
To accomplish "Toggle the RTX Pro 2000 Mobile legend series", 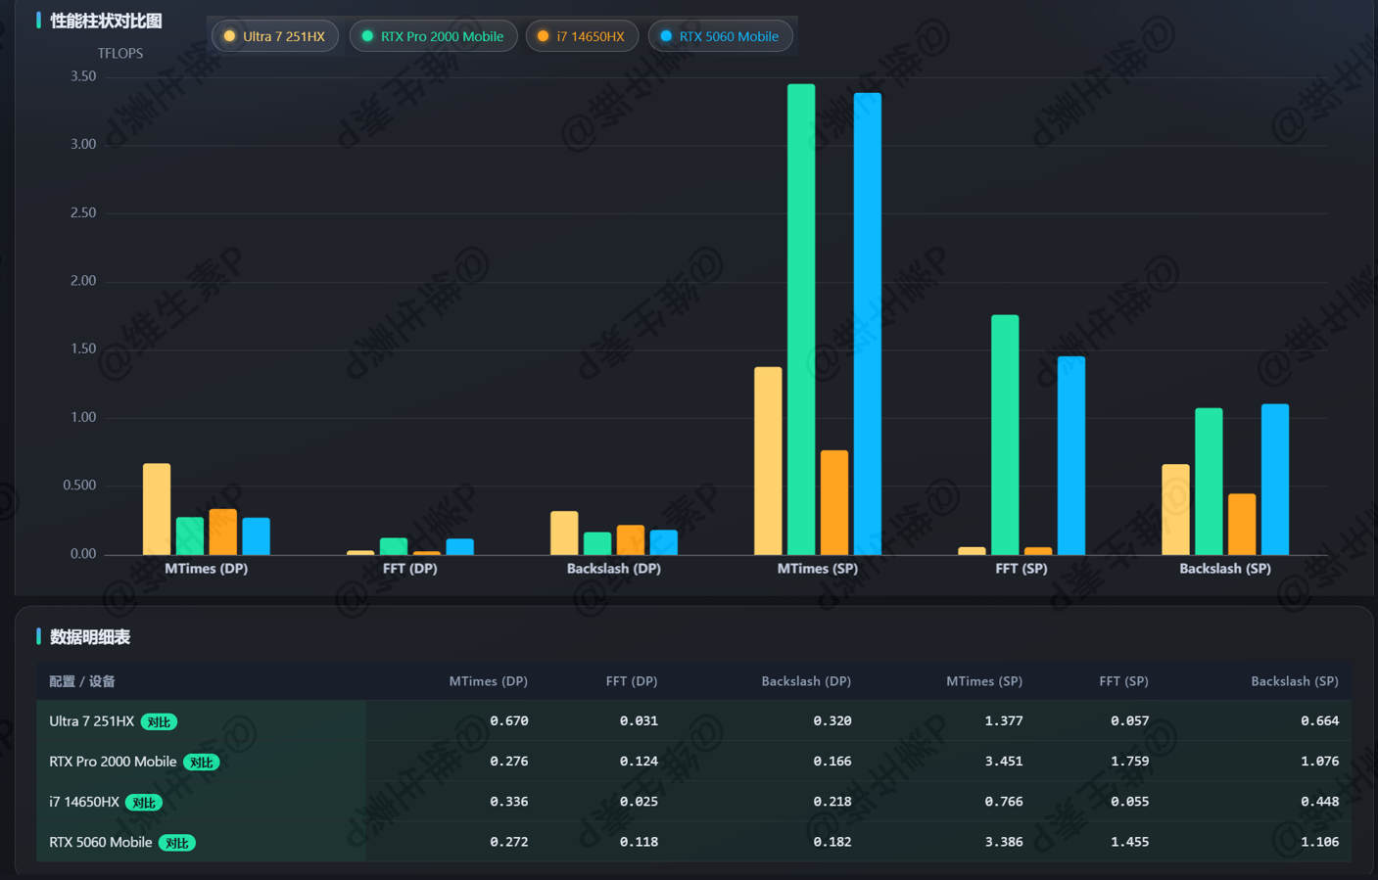I will pyautogui.click(x=433, y=36).
